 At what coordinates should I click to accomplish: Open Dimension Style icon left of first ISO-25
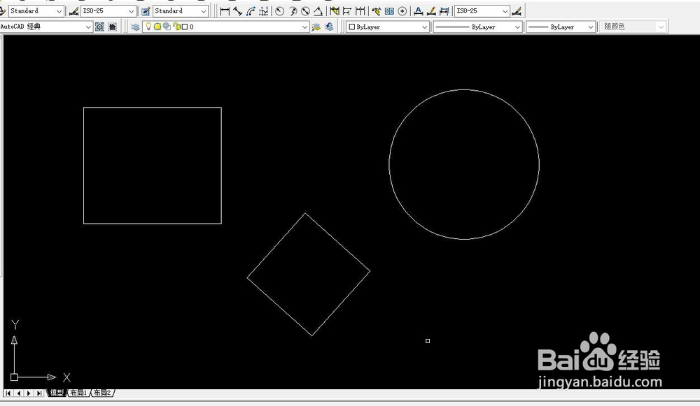coord(73,11)
